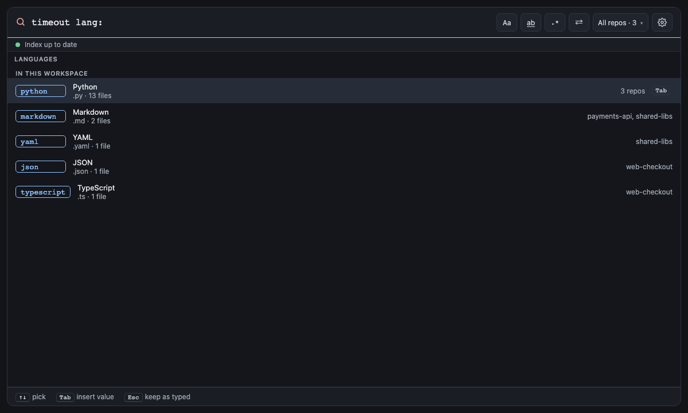Image resolution: width=688 pixels, height=413 pixels.
Task: Toggle match case (Aa) option
Action: click(x=507, y=22)
